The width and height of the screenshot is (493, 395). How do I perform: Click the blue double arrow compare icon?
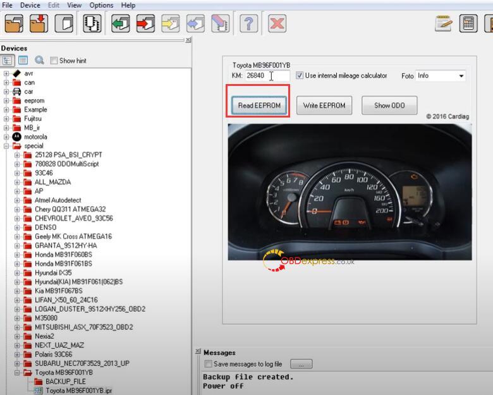(195, 23)
